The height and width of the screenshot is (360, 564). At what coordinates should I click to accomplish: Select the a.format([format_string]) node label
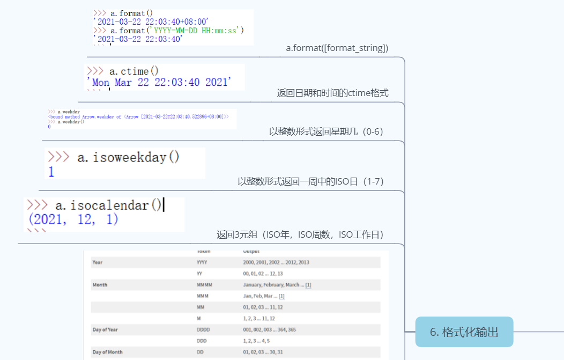[x=337, y=48]
